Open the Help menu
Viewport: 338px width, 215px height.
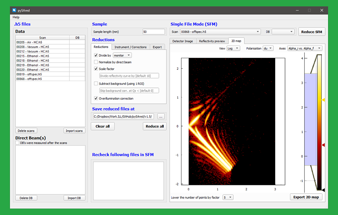(x=16, y=17)
